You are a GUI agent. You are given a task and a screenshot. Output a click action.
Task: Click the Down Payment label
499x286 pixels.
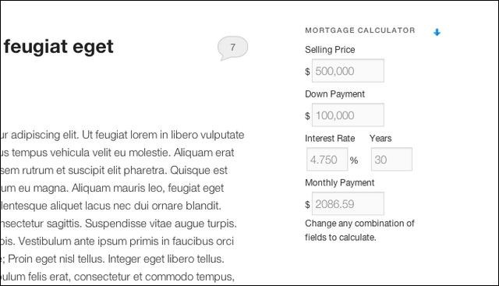click(x=334, y=94)
